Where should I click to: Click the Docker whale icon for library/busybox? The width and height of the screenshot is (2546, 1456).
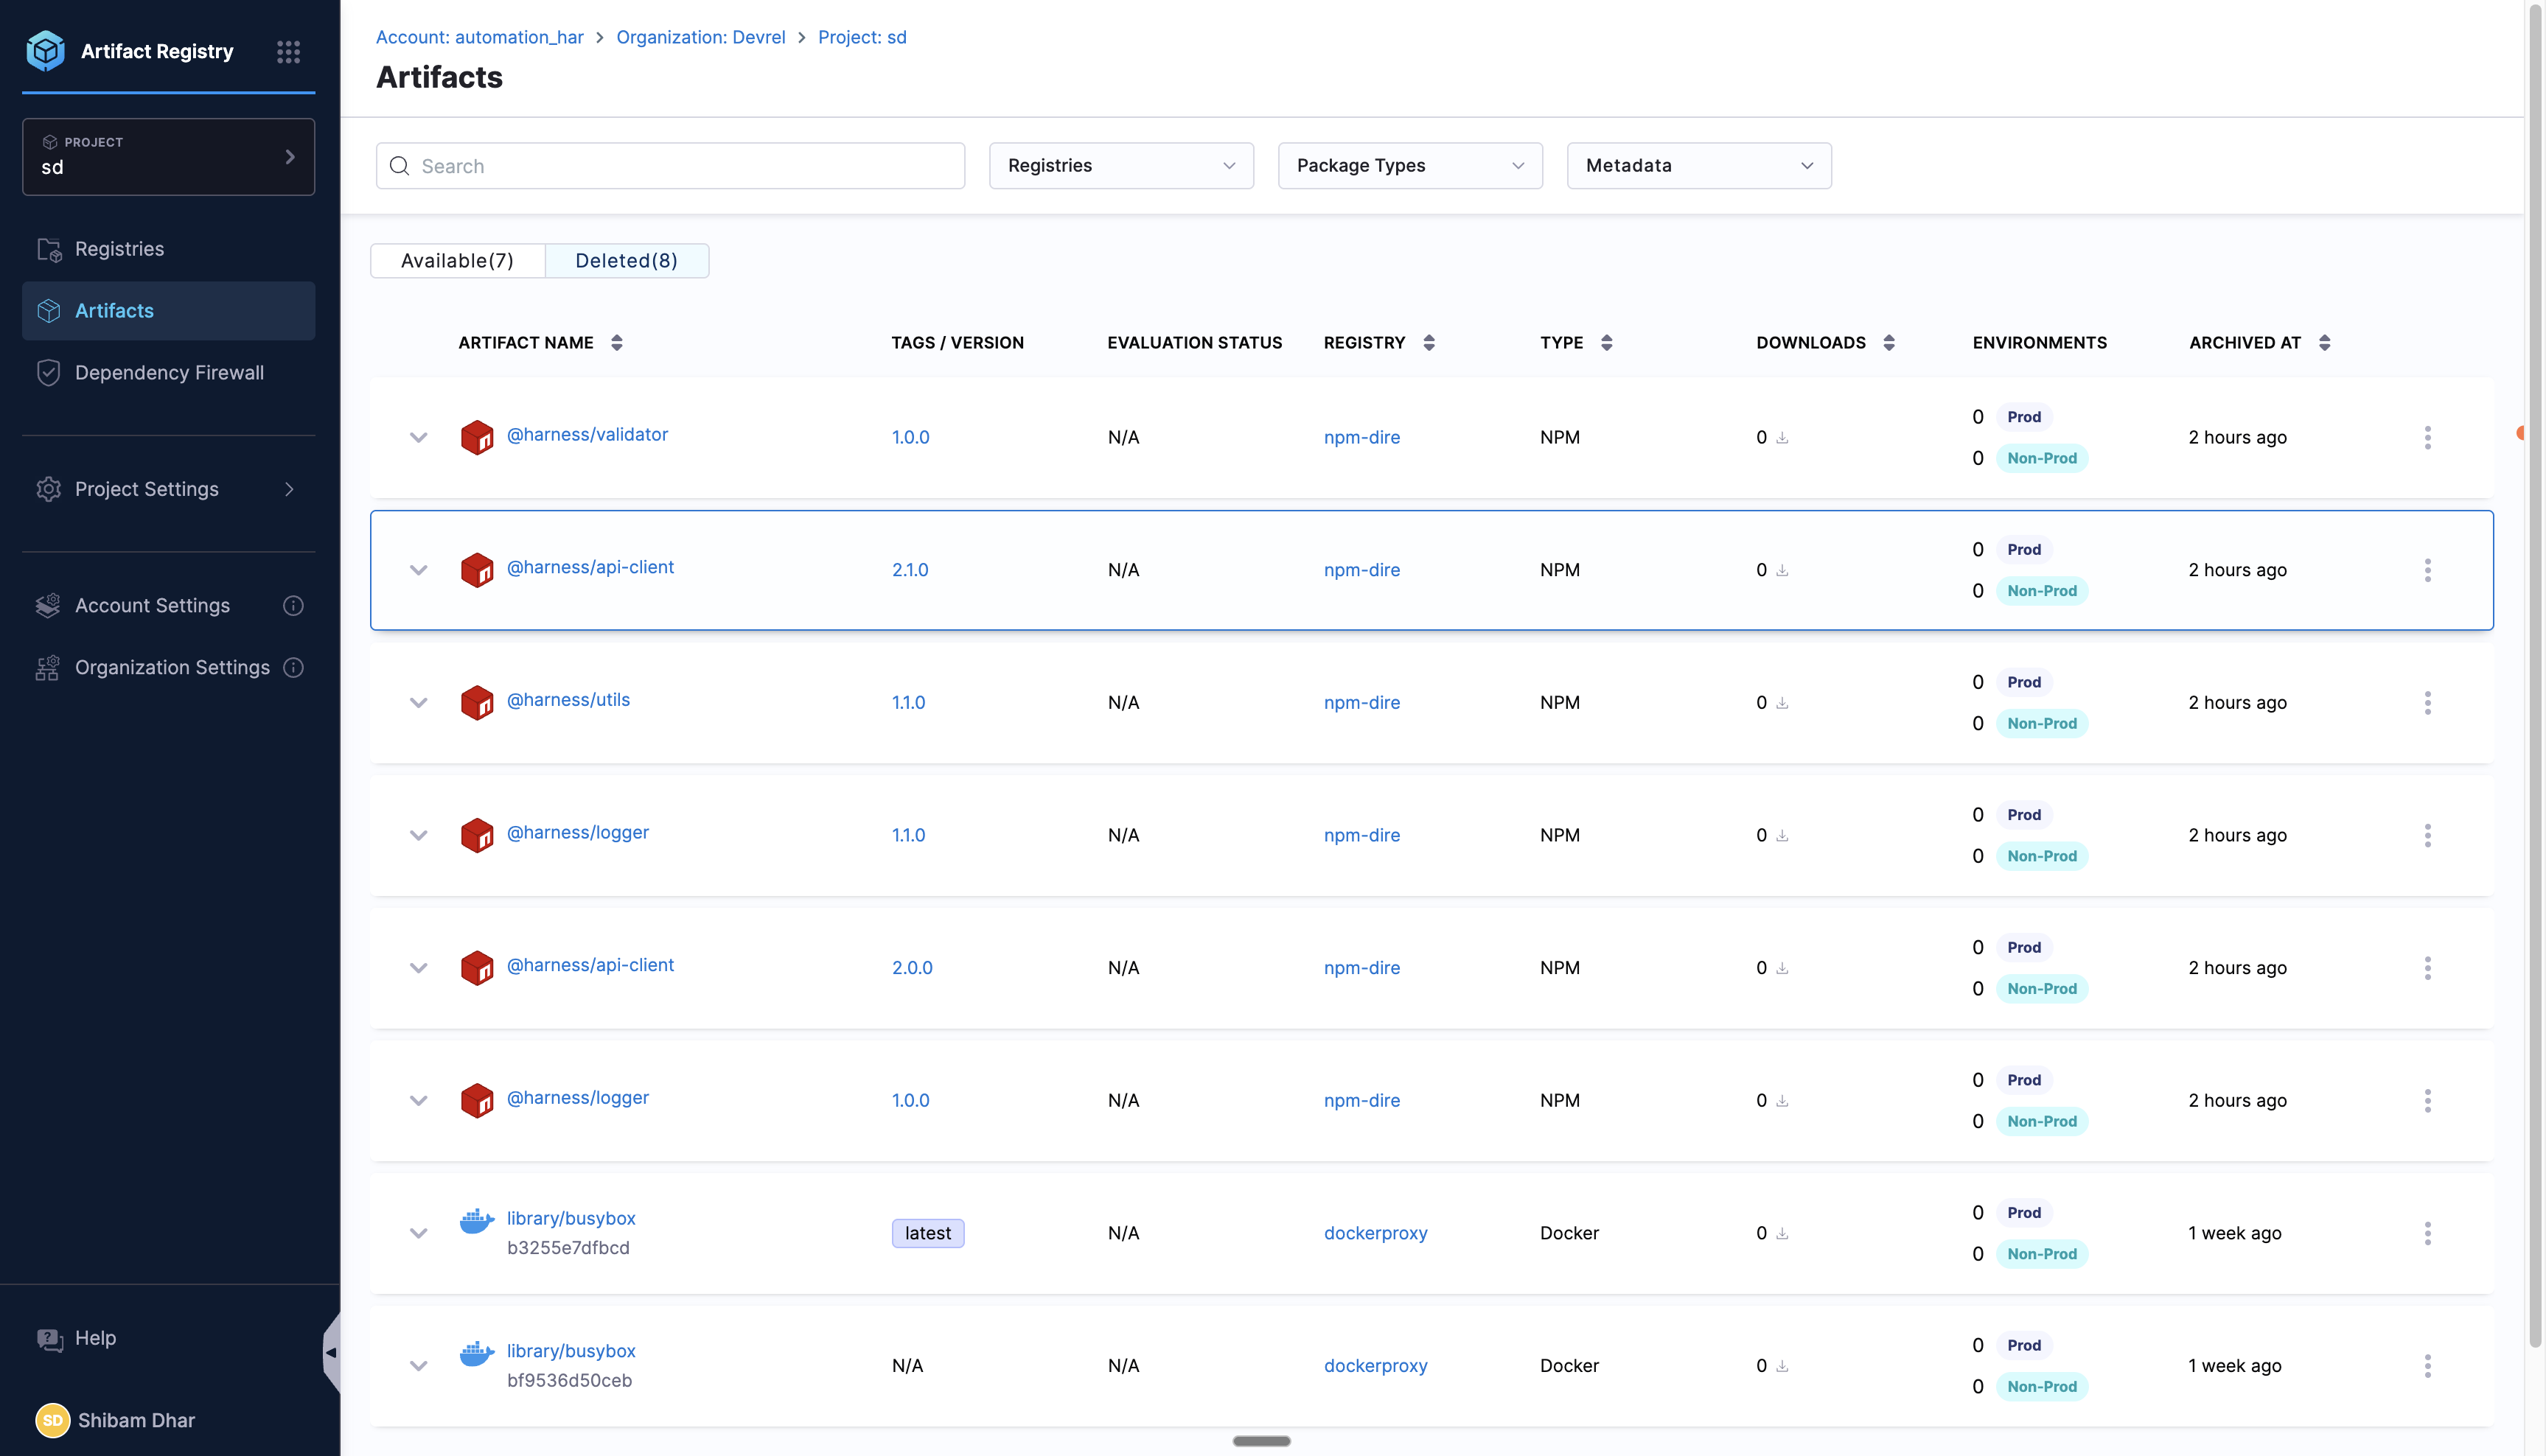pyautogui.click(x=477, y=1220)
